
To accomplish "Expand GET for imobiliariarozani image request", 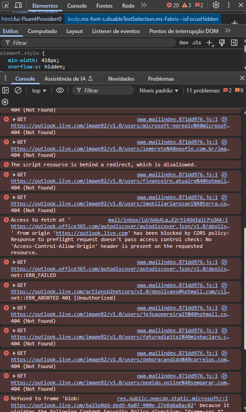I will 14,197.
